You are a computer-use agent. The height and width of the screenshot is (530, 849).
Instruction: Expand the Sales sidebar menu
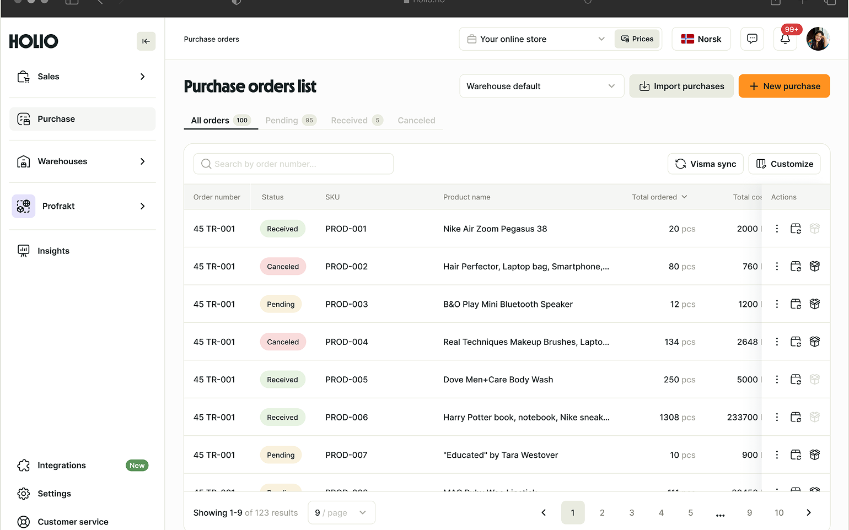click(82, 77)
